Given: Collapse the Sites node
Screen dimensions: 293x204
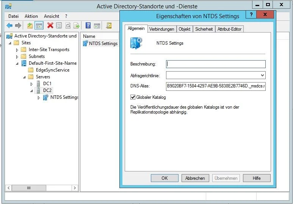Looking at the screenshot, I should tap(10, 43).
